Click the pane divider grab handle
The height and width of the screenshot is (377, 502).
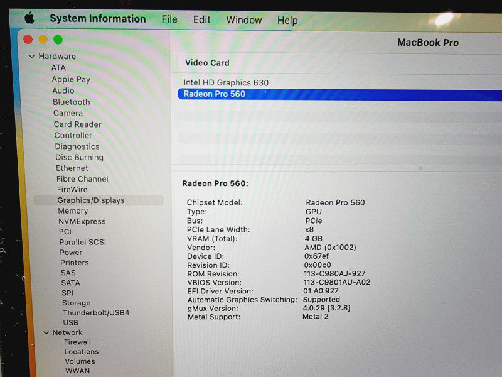pyautogui.click(x=420, y=168)
